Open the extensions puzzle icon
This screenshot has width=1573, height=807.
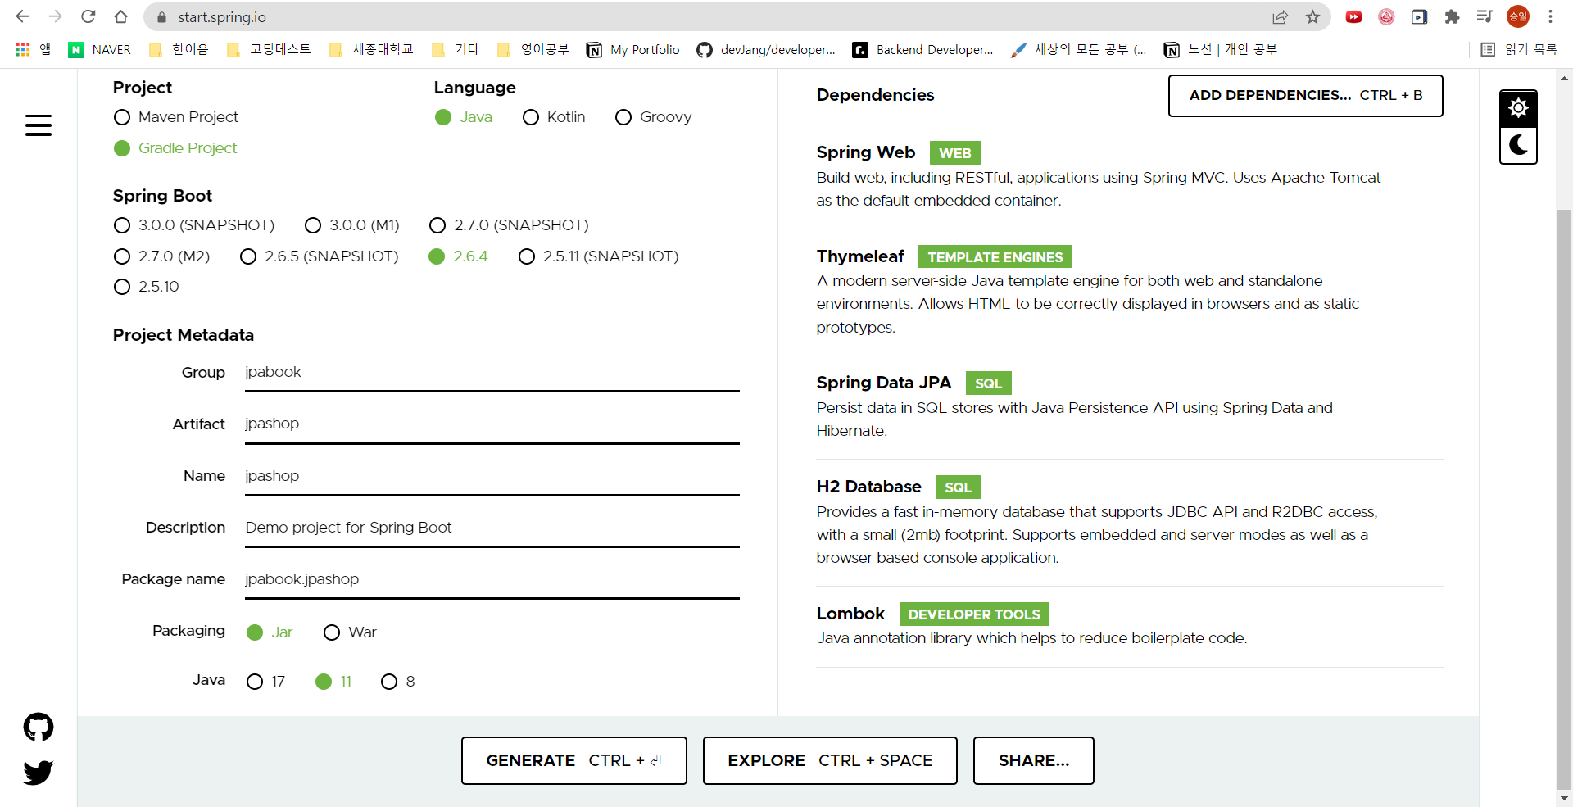[1452, 17]
